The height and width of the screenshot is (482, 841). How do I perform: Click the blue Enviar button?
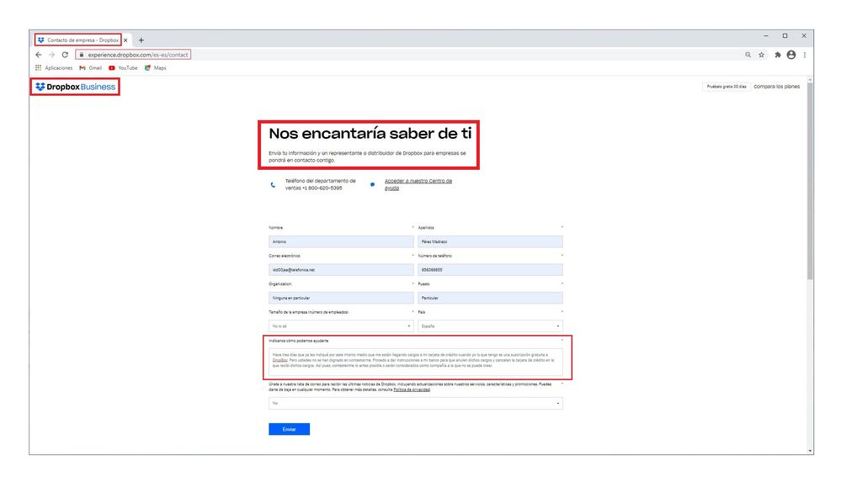point(289,429)
